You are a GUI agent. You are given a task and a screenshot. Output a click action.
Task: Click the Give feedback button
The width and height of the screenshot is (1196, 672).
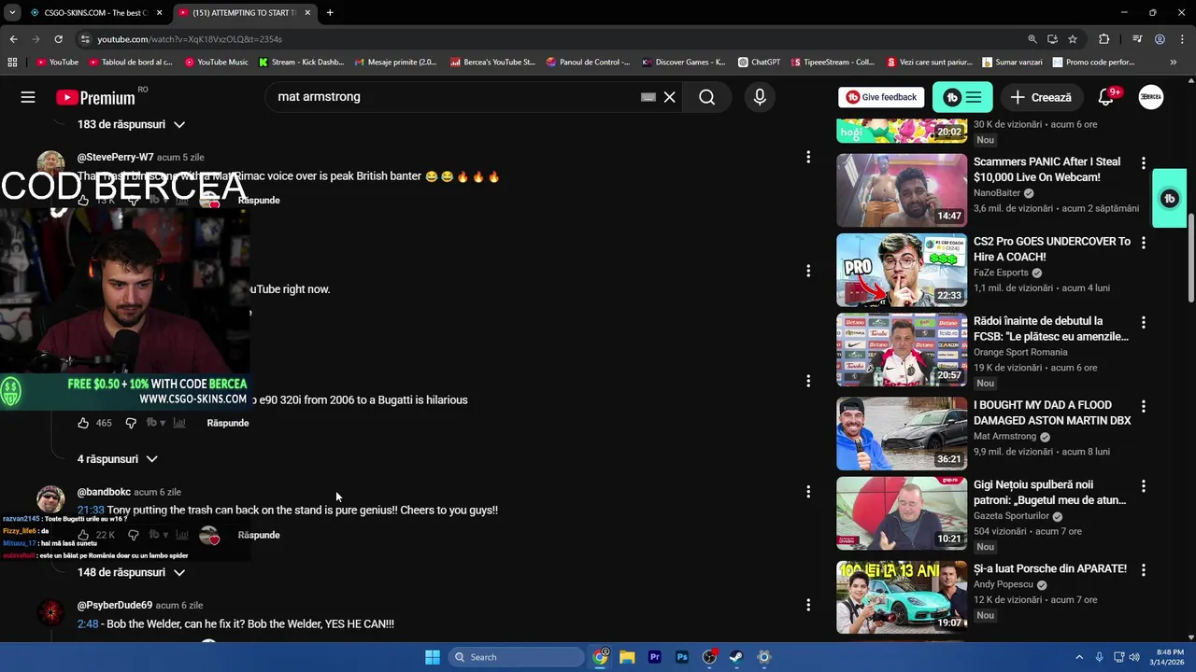pyautogui.click(x=881, y=97)
